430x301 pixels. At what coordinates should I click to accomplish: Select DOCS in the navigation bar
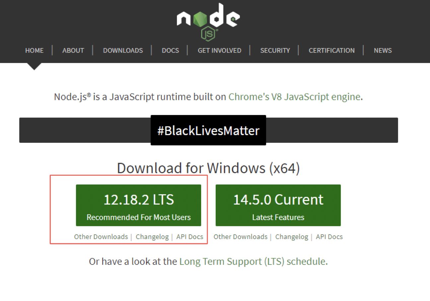(170, 50)
